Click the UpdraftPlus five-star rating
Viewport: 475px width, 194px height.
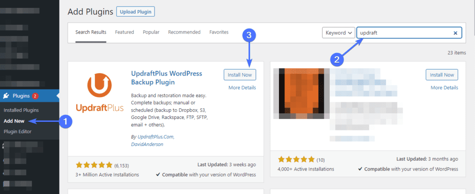click(94, 165)
